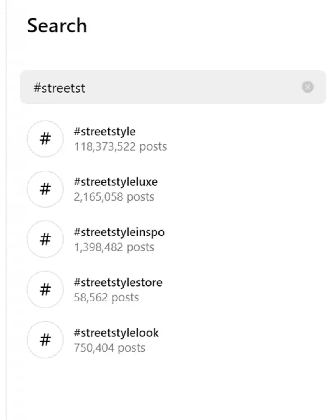Click the hashtag icon beside #streetstyleluxe
Viewport: 333px width, 420px height.
pos(45,189)
